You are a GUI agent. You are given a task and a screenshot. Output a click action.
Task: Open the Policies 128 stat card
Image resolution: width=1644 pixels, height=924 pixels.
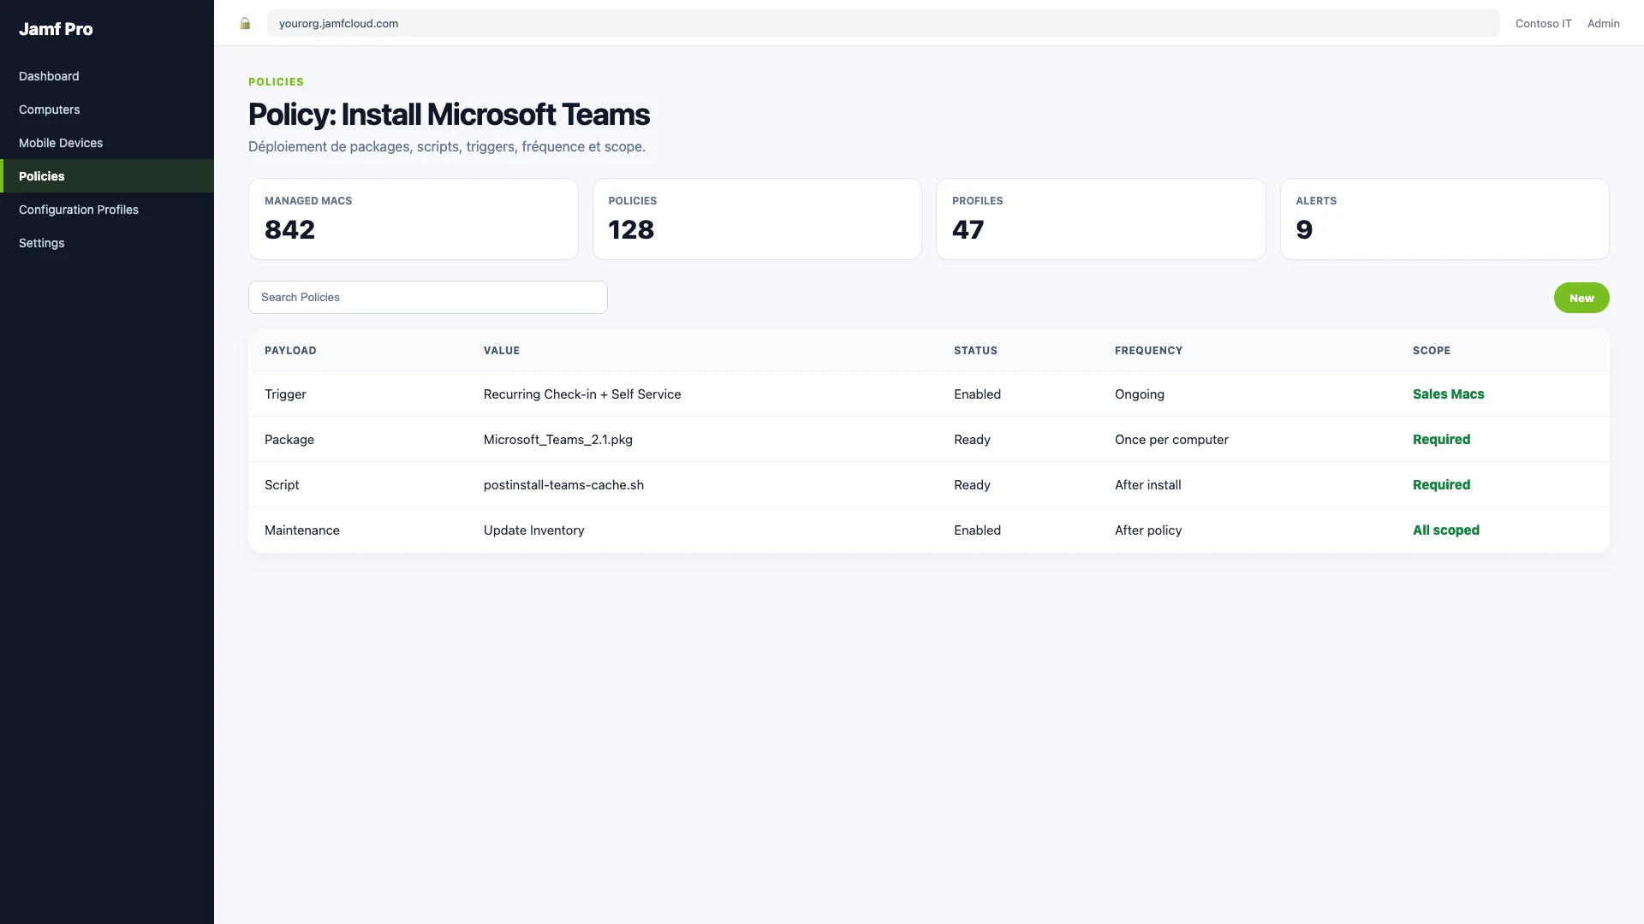click(757, 219)
